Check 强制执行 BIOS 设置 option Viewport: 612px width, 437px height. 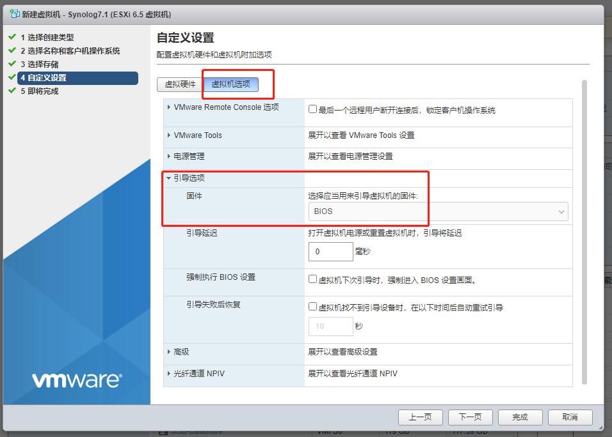tap(312, 277)
